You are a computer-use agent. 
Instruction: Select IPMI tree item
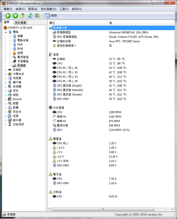20,49
